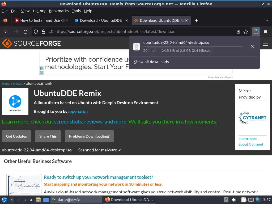This screenshot has height=204, width=272.
Task: Close the ad with the X icon
Action: (x=41, y=73)
